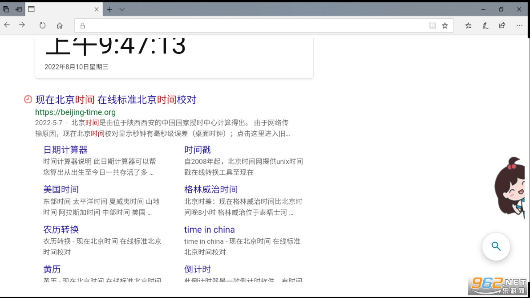Screen dimensions: 530x298
Task: Add page to favorites with star
Action: [x=445, y=26]
